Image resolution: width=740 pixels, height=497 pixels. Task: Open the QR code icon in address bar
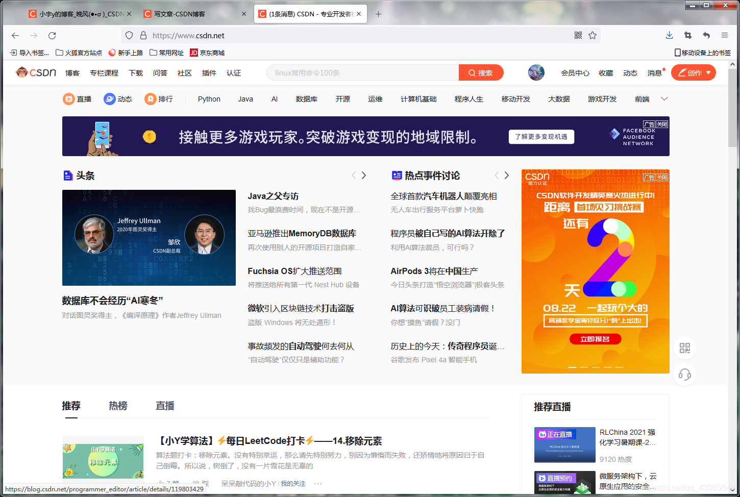(578, 35)
